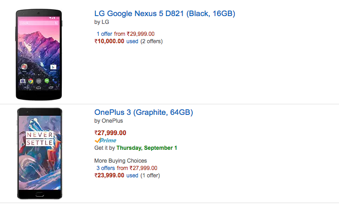Open LG Google Nexus 5 D821 title link
Viewport: 339px width, 204px height.
[165, 14]
